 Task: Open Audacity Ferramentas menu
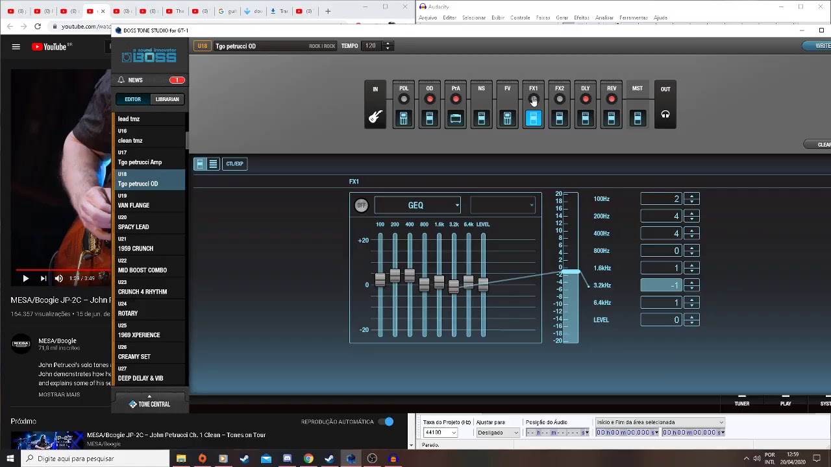633,18
